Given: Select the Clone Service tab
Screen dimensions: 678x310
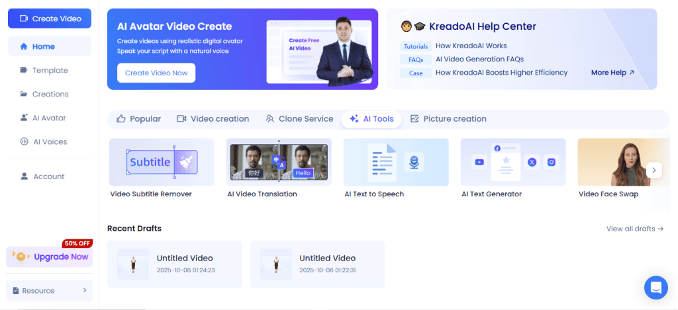Looking at the screenshot, I should coord(299,119).
